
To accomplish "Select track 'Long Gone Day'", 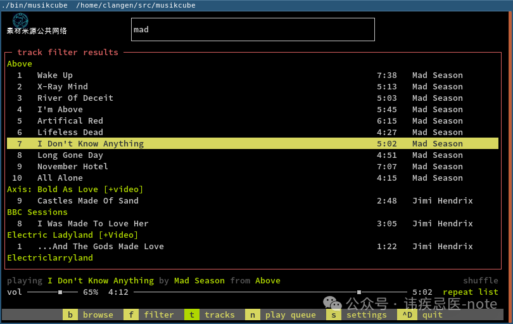I will pos(253,155).
